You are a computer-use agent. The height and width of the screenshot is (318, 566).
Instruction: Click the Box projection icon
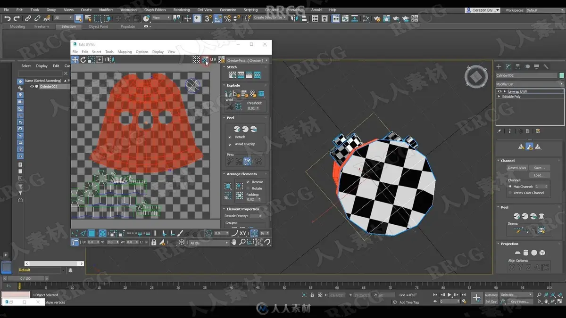[x=542, y=253]
